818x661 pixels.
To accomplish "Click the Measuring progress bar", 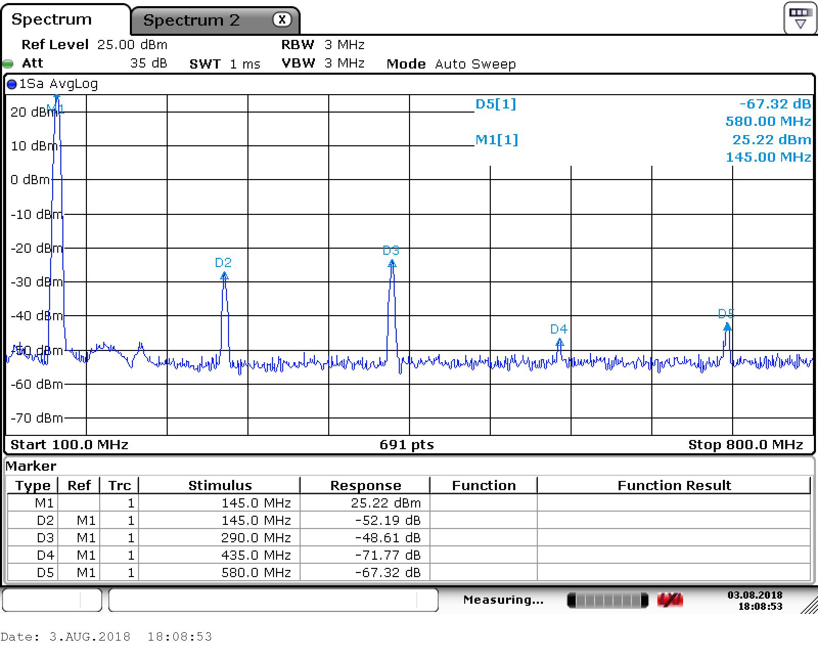I will (608, 600).
